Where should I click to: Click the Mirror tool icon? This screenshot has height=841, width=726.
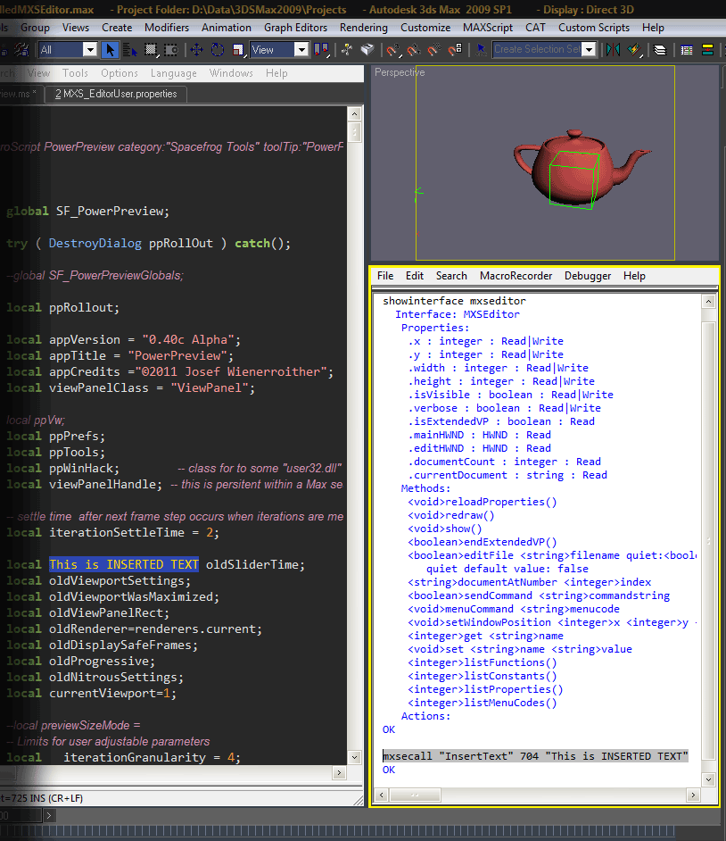point(614,50)
